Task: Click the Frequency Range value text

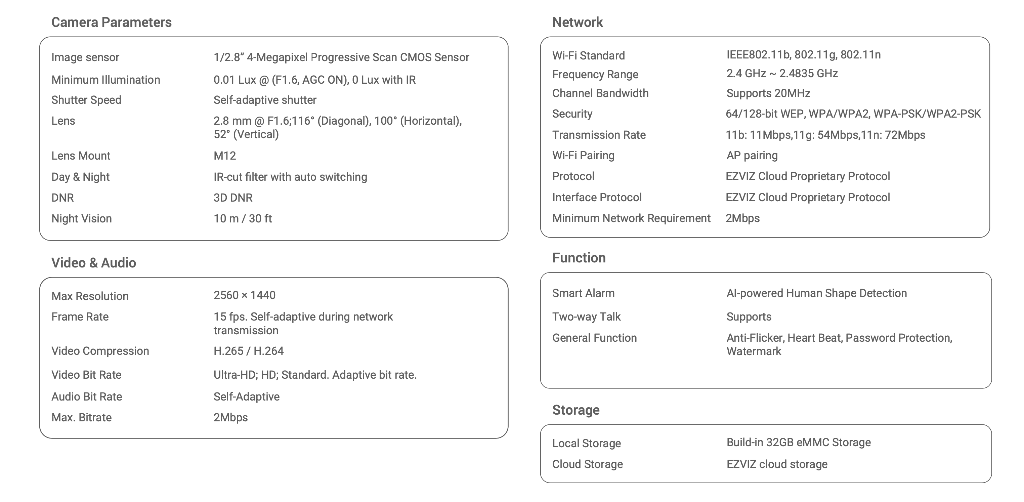Action: click(782, 74)
